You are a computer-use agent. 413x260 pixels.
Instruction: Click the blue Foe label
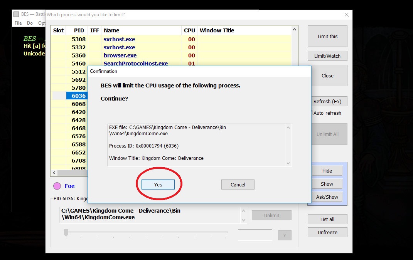pyautogui.click(x=69, y=186)
